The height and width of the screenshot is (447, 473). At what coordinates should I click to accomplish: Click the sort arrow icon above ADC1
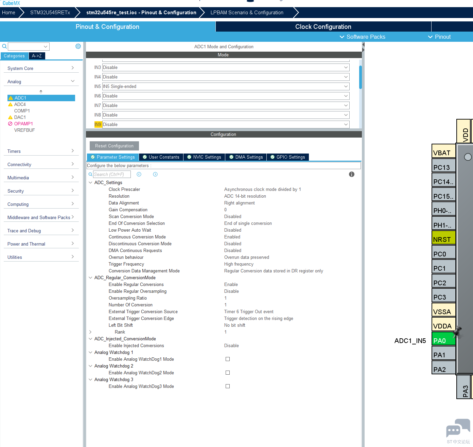click(41, 91)
